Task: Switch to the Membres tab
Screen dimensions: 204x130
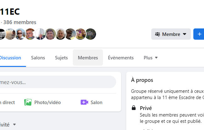Action: tap(88, 58)
